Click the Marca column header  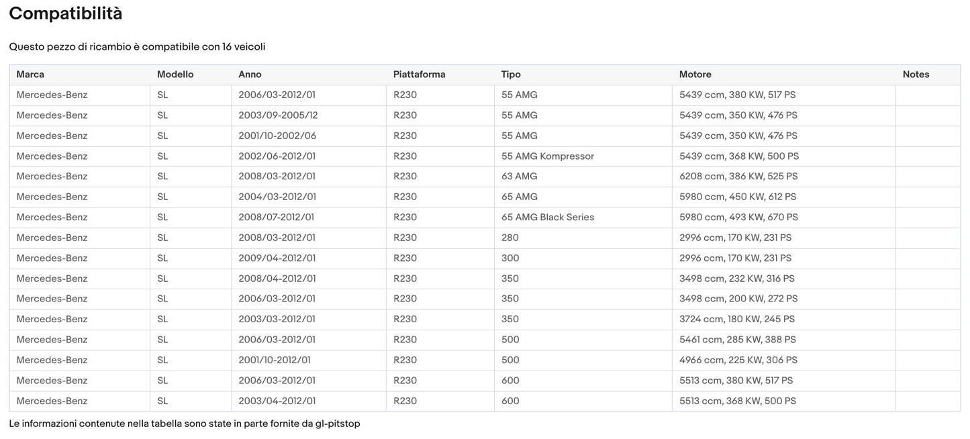(30, 75)
